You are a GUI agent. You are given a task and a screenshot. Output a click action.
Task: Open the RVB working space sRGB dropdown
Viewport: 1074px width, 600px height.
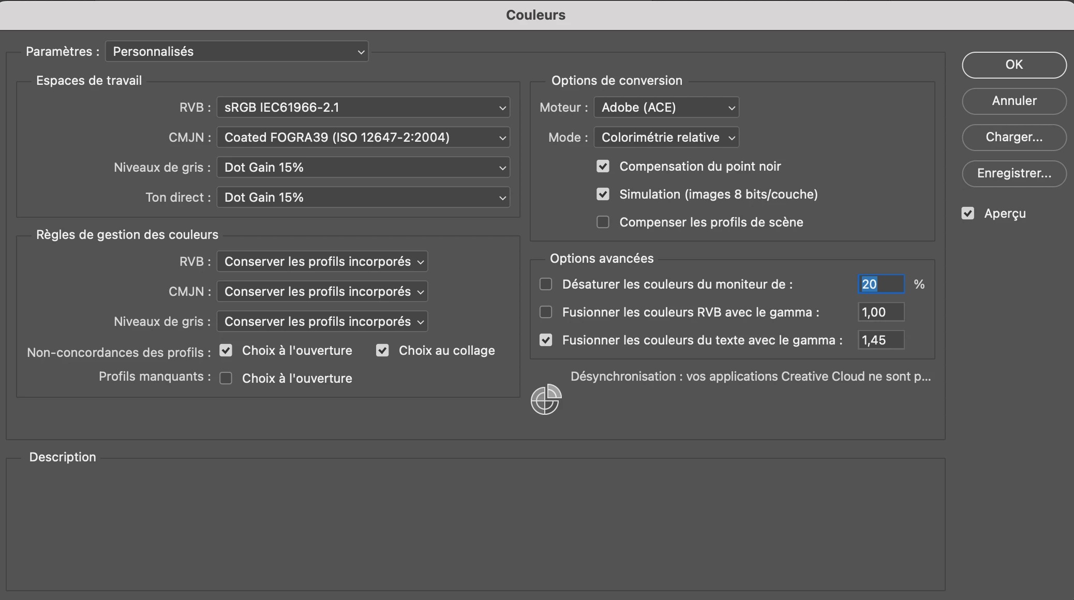point(363,108)
